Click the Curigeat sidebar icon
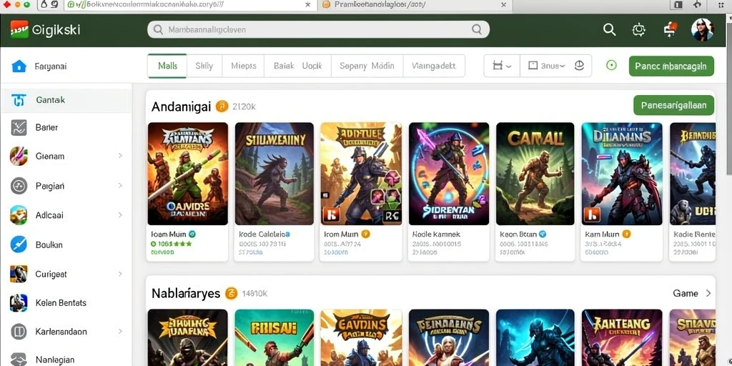The width and height of the screenshot is (732, 366). [19, 274]
